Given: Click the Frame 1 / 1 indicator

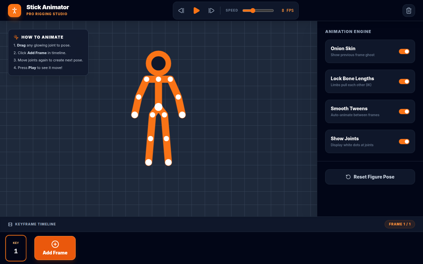Looking at the screenshot, I should coord(400,224).
